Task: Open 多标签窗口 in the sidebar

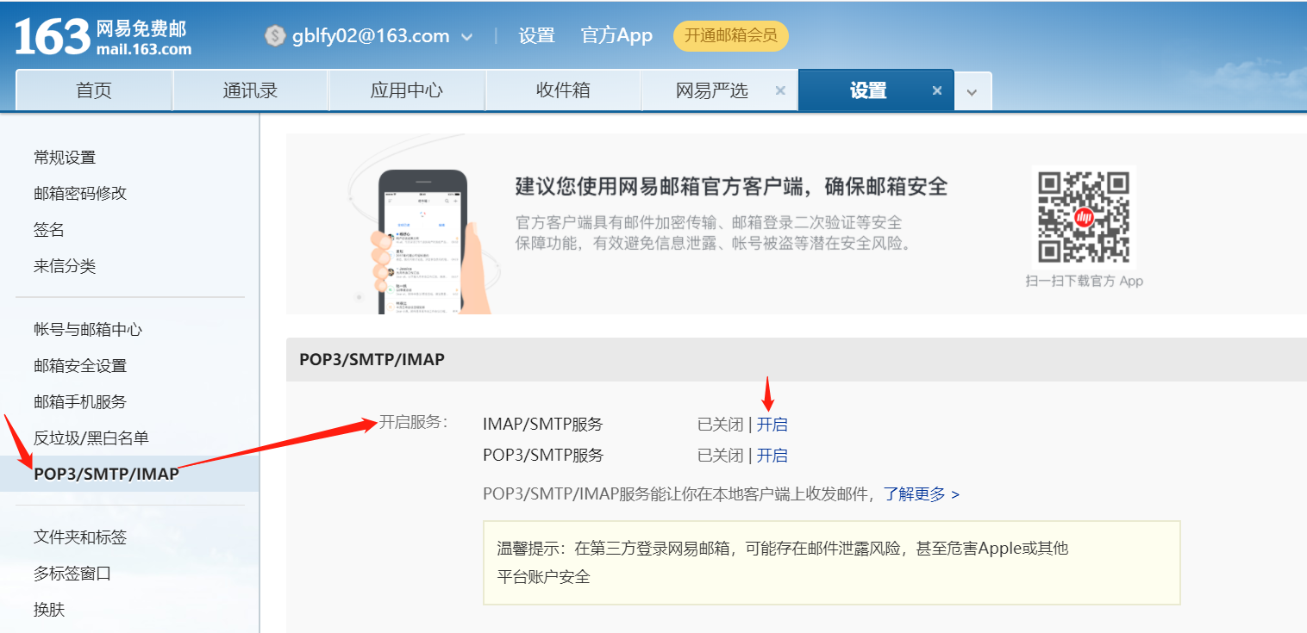Action: (72, 574)
